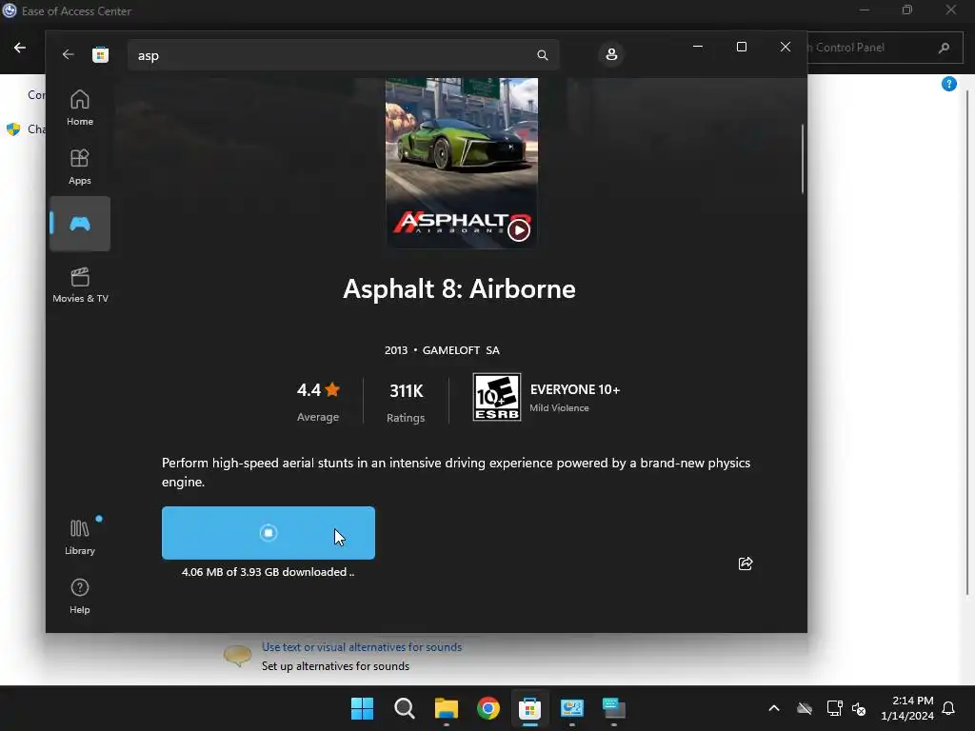Image resolution: width=975 pixels, height=731 pixels.
Task: Open Movies & TV section
Action: coord(80,285)
